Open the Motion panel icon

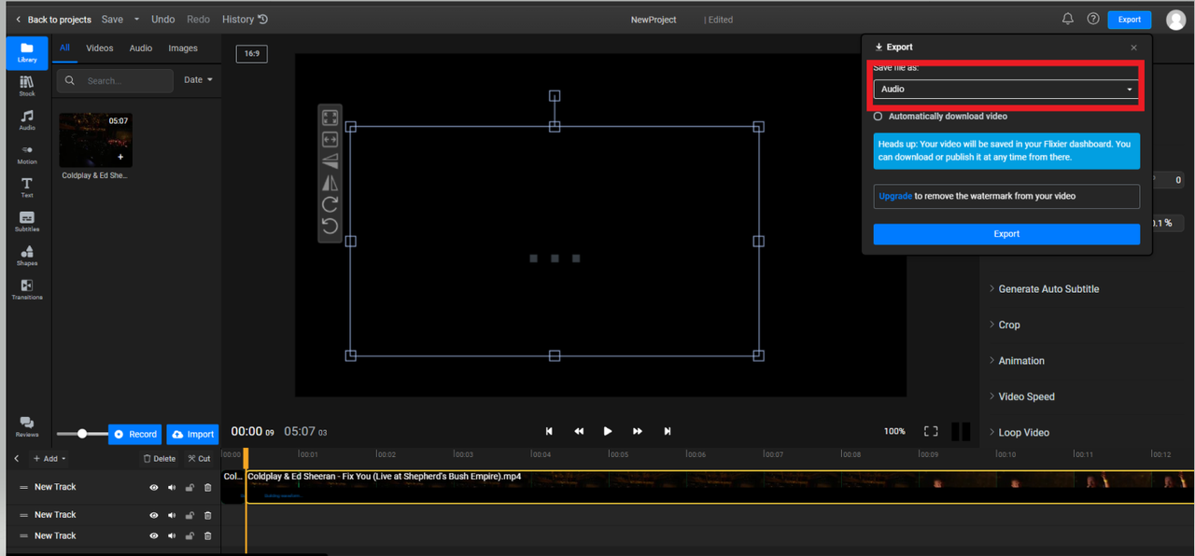point(27,154)
